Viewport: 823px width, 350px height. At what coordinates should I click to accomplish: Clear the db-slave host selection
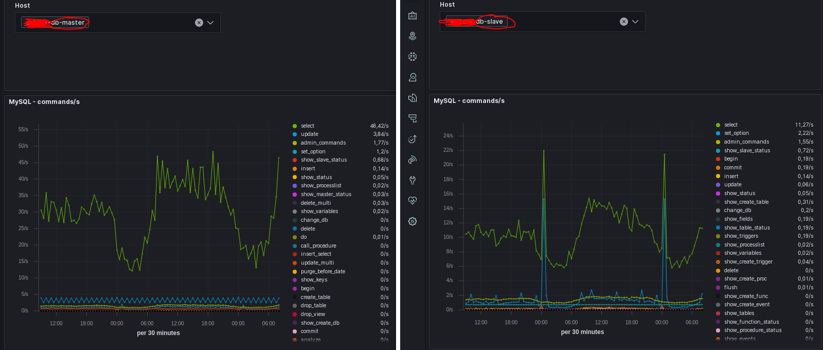point(624,22)
